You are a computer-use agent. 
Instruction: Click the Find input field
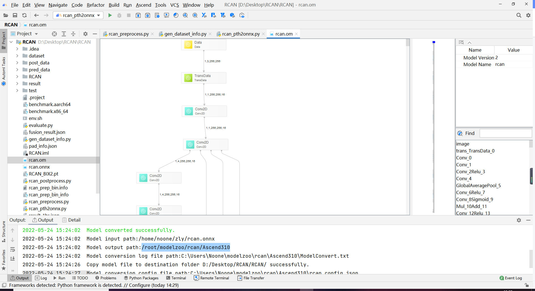(x=506, y=133)
